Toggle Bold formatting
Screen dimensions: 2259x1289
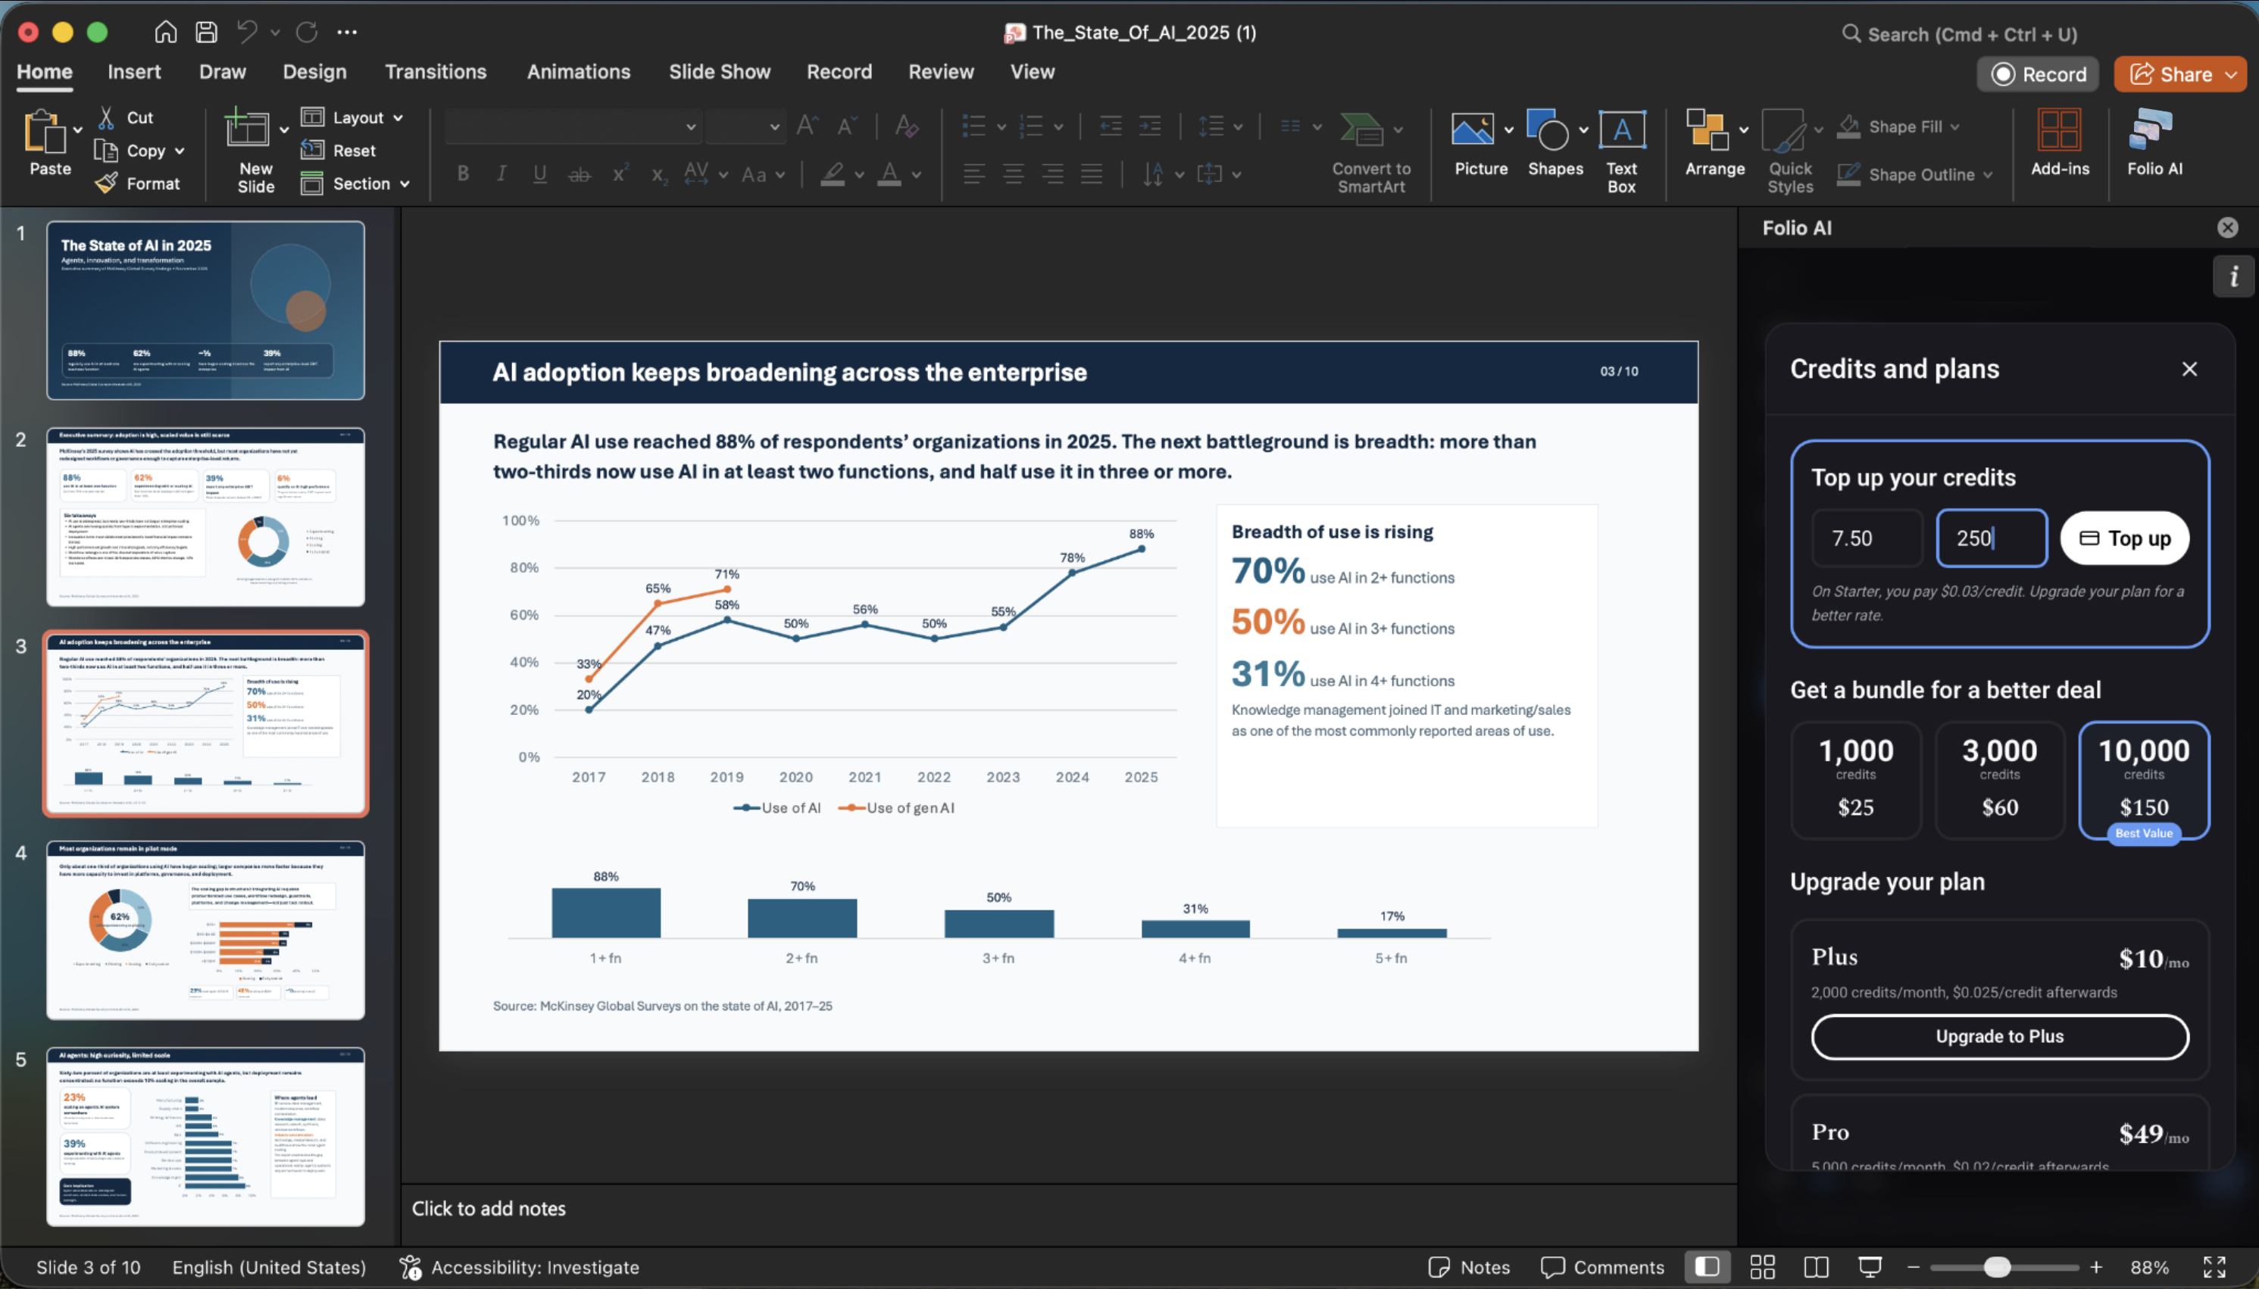click(x=463, y=173)
